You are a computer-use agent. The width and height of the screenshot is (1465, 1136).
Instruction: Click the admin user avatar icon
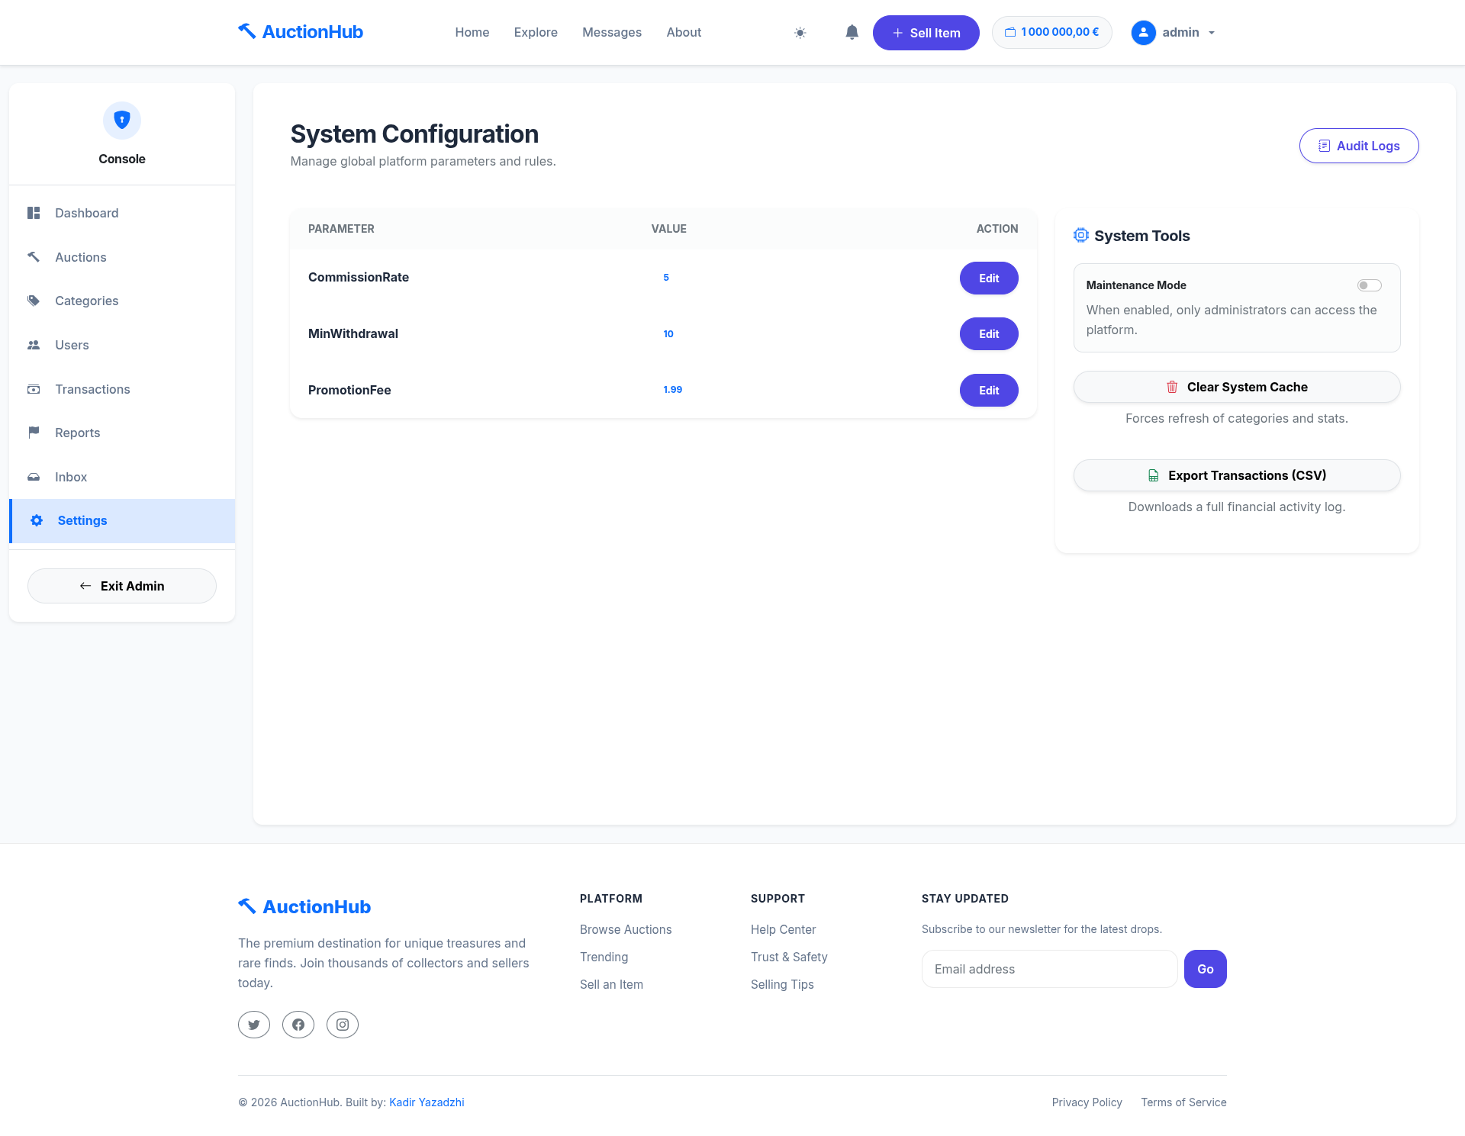pos(1143,32)
